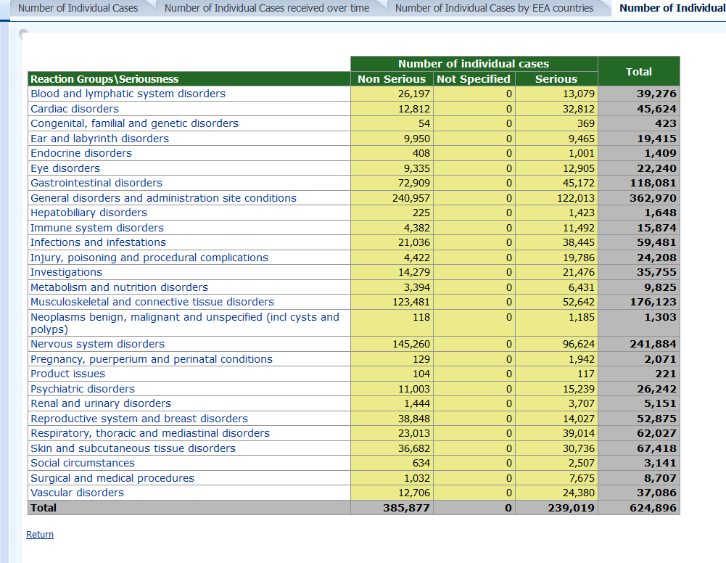
Task: Select Psychiatric disorders reaction group
Action: point(83,389)
